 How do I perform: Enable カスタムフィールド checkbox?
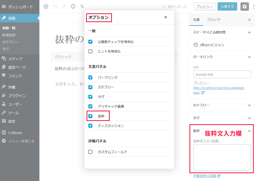90,152
